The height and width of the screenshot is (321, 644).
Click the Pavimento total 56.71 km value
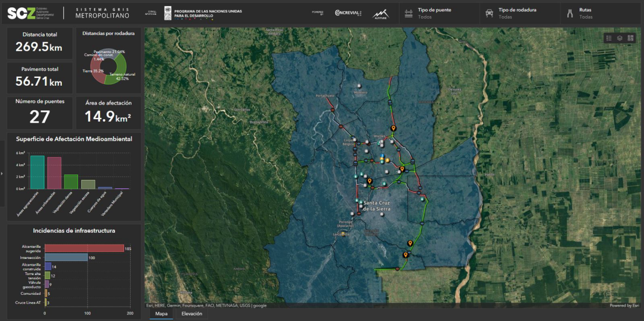coord(39,82)
